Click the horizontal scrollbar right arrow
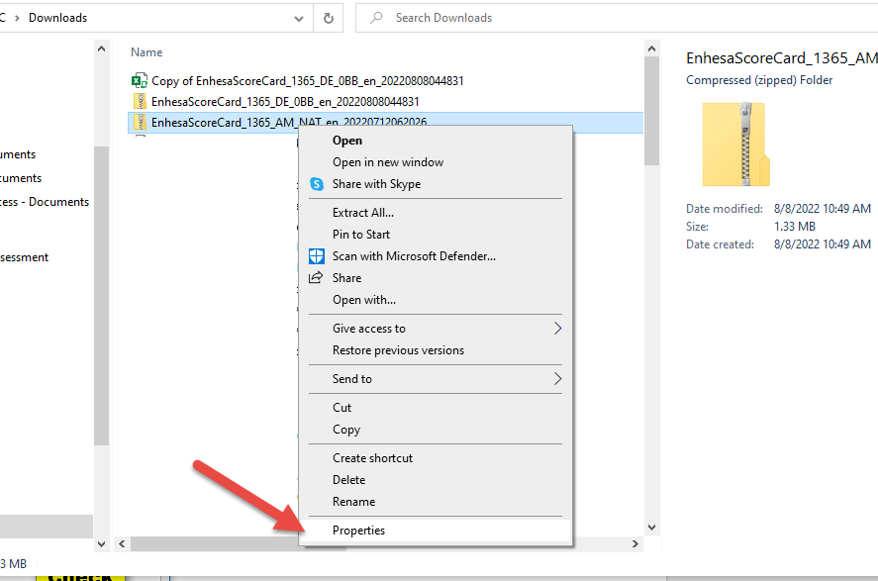 (x=634, y=544)
